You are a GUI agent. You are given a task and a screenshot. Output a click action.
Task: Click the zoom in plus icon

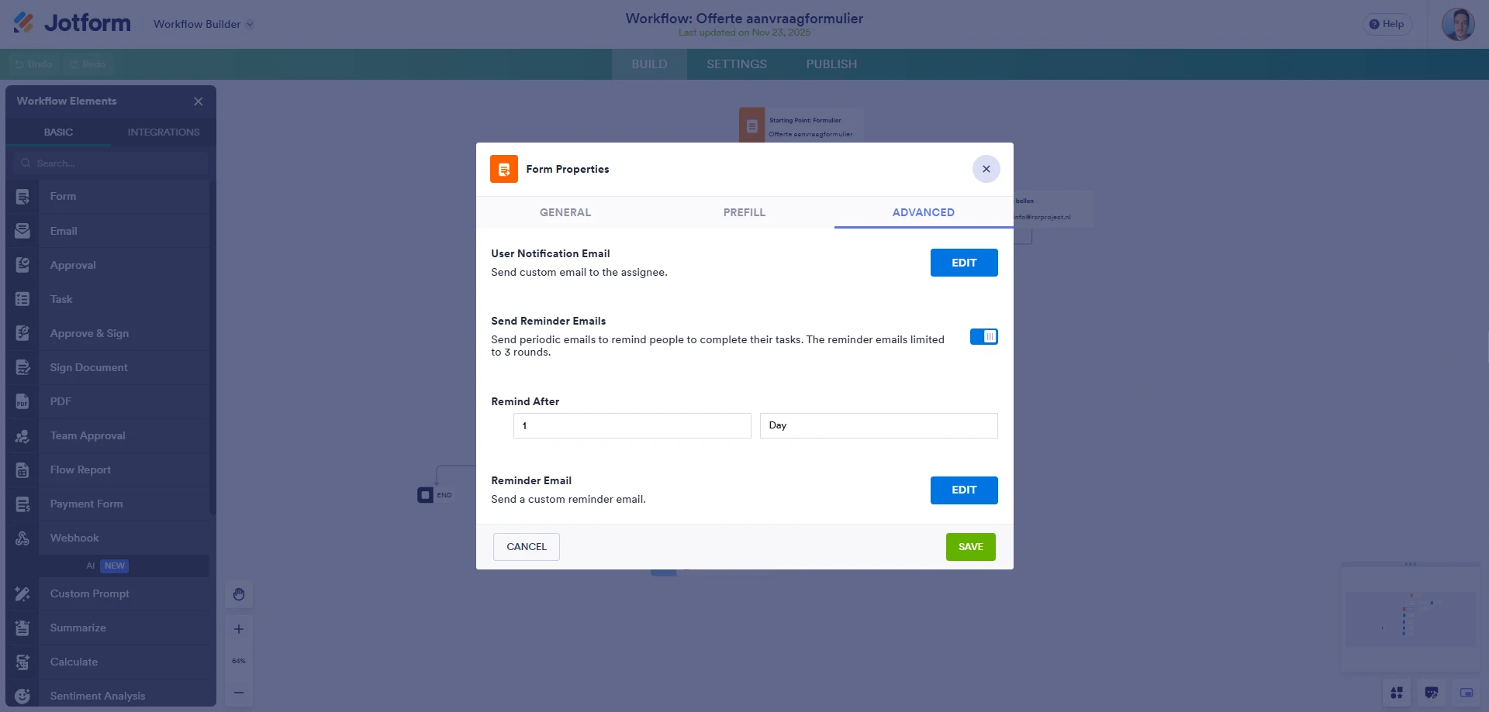239,629
